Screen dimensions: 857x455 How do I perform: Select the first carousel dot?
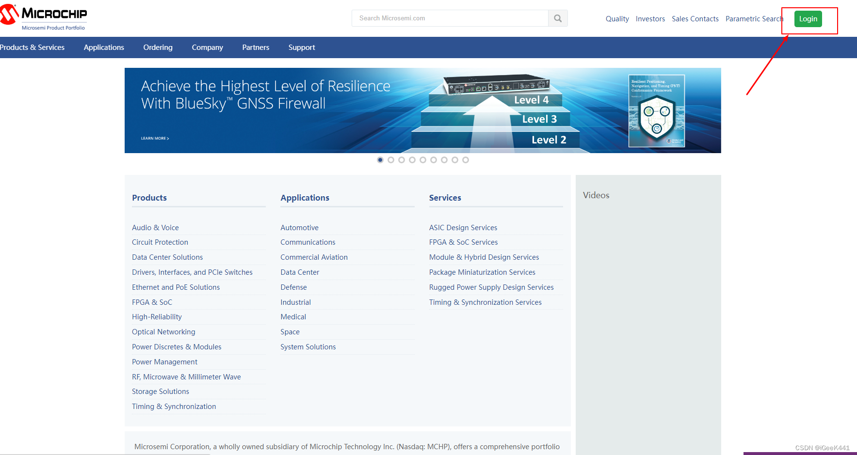coord(380,160)
